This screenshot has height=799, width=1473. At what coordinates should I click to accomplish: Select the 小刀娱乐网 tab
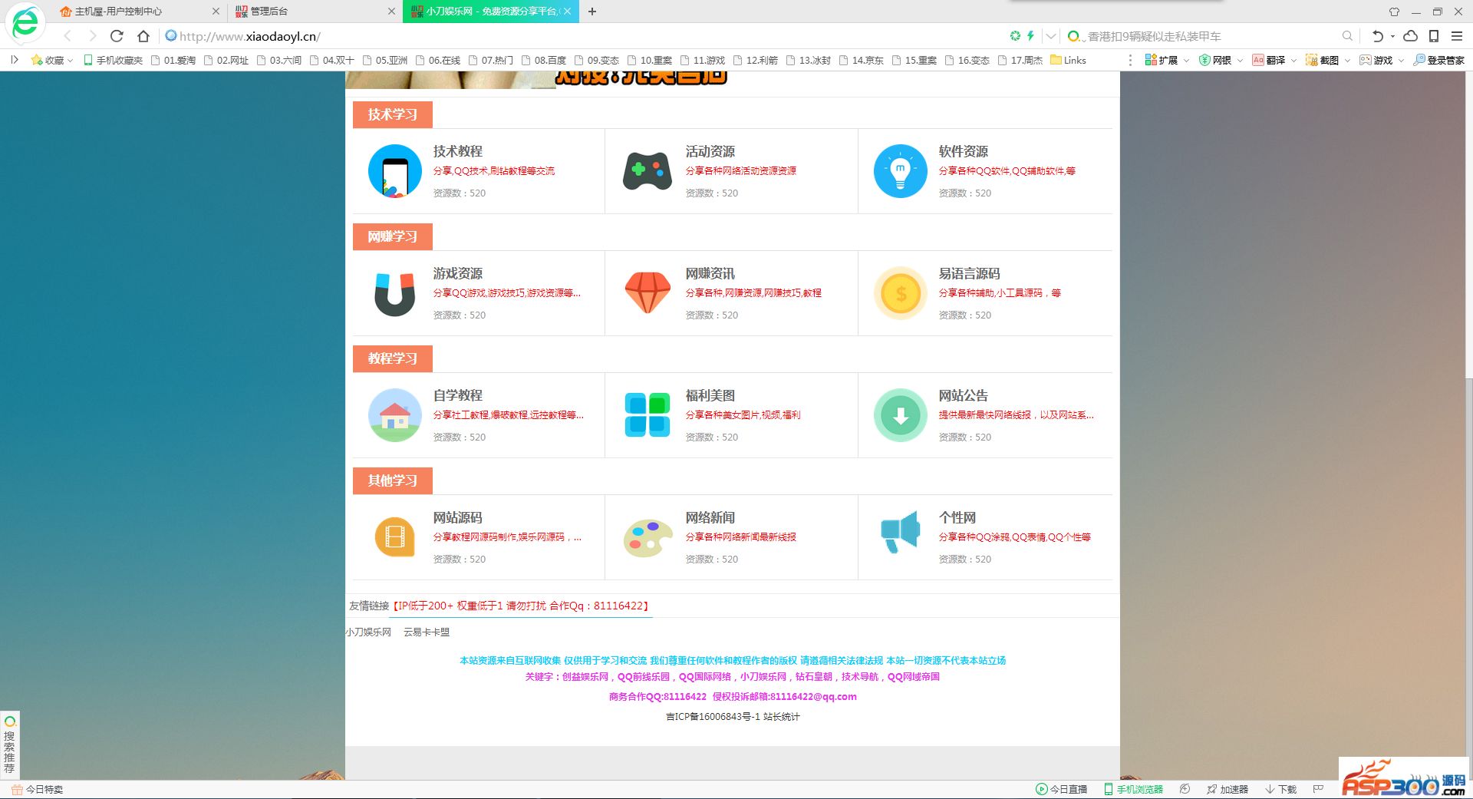point(491,12)
